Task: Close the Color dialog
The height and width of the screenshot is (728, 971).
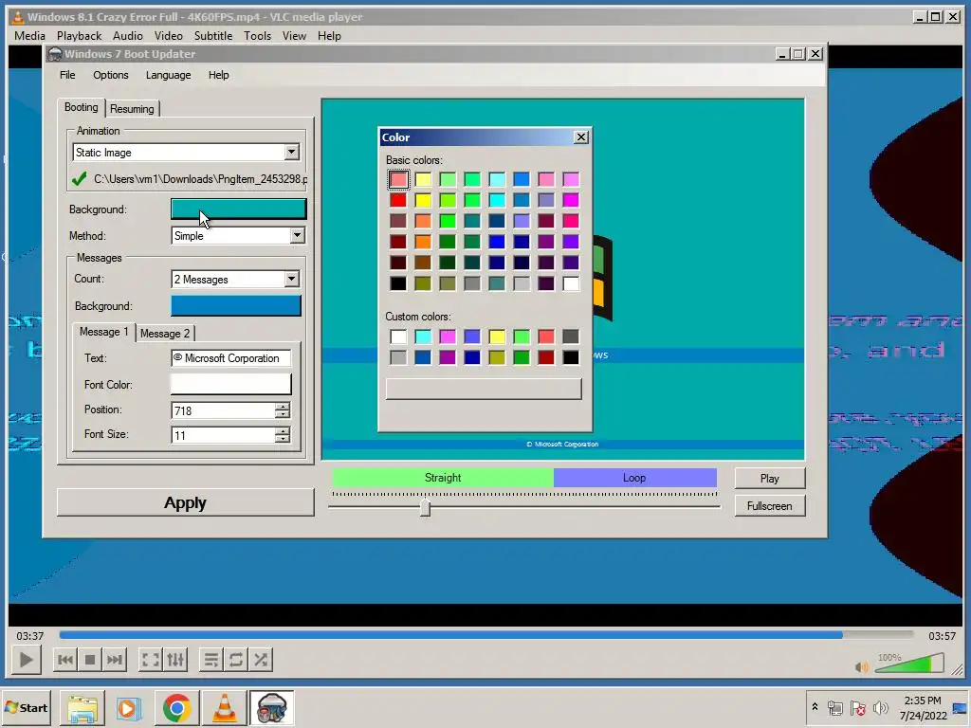Action: (x=581, y=136)
